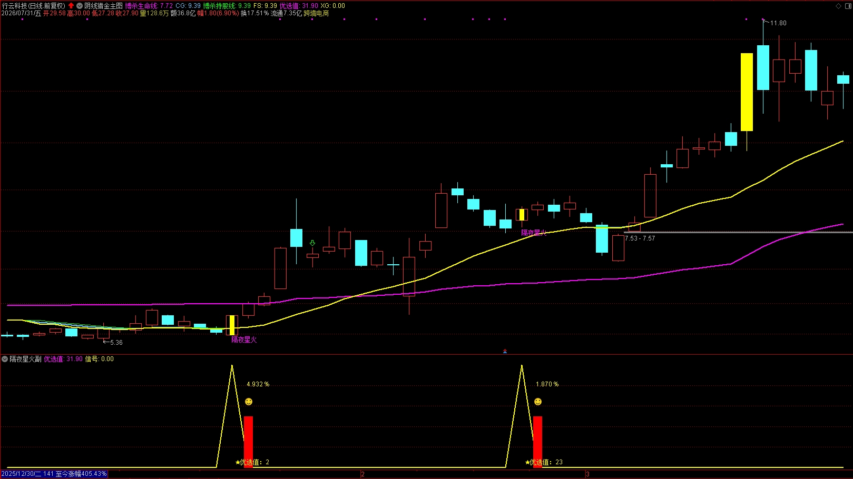Select the 行云科技(日线.前复权) title label
This screenshot has width=853, height=479.
34,6
